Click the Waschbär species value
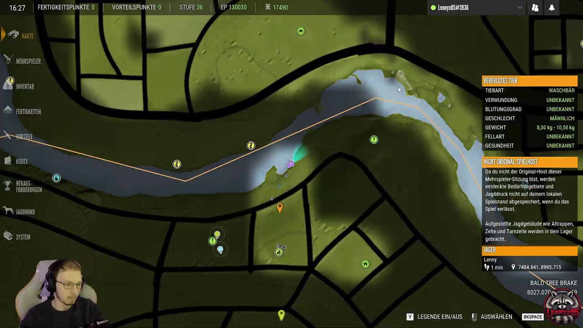 pos(562,91)
